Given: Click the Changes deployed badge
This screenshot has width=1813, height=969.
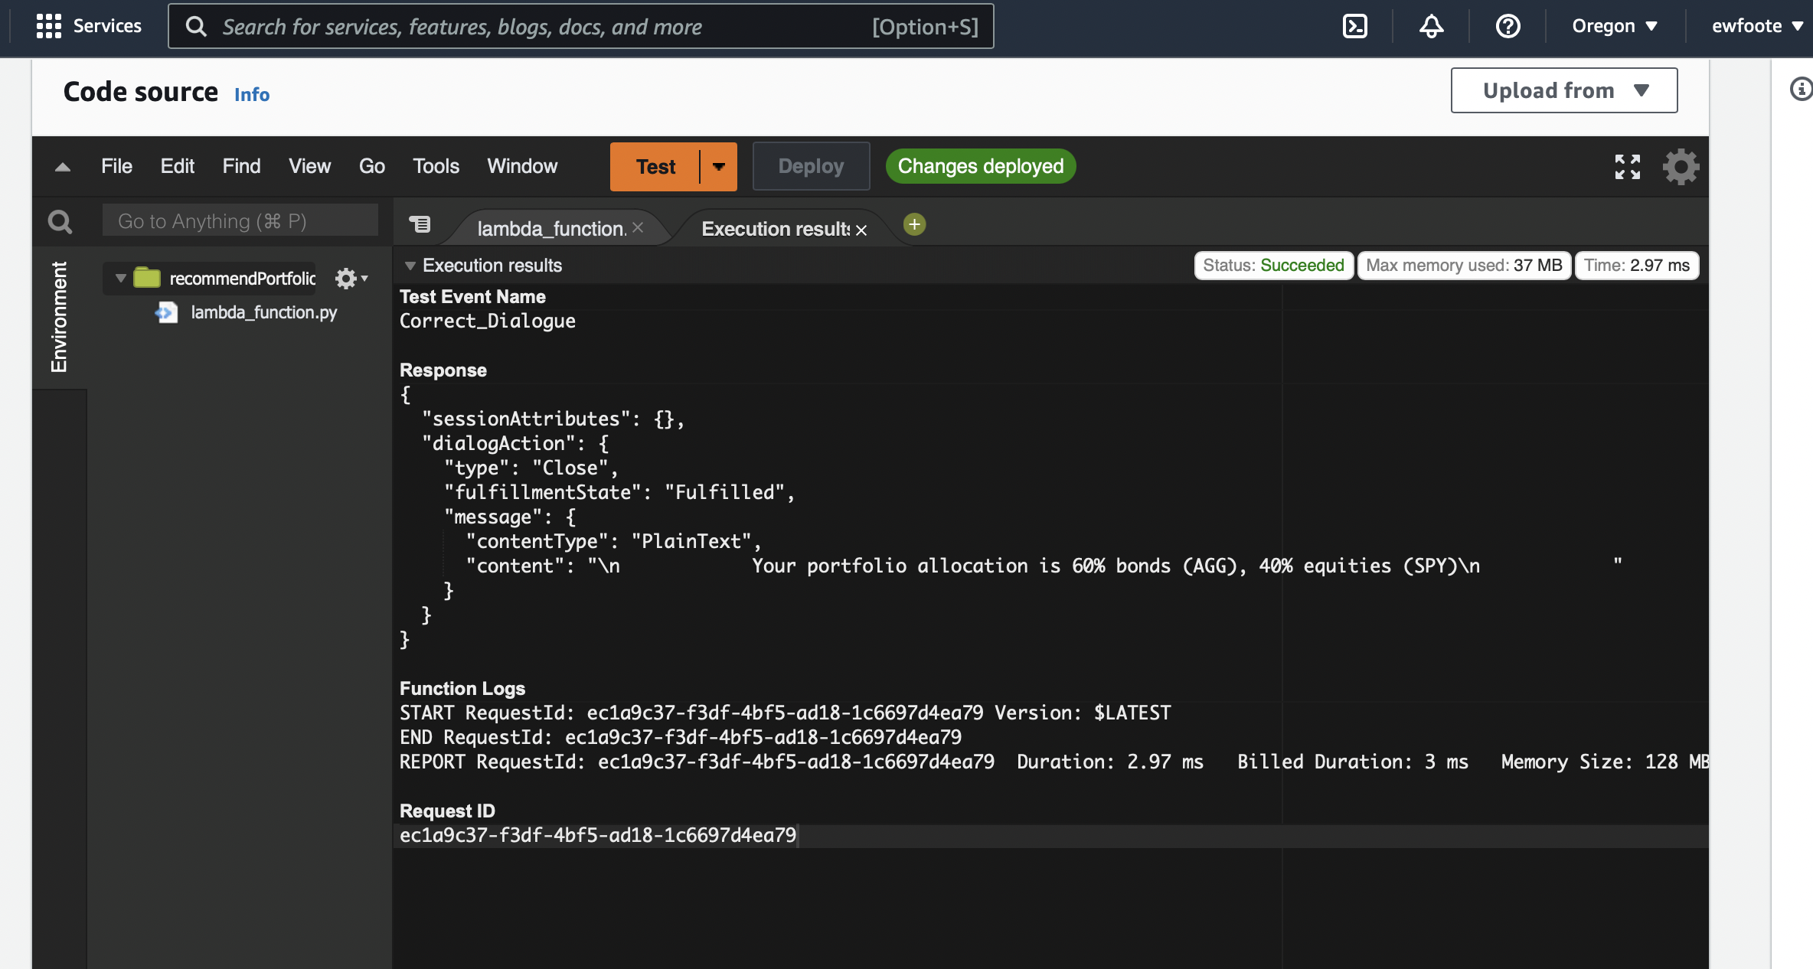Looking at the screenshot, I should [981, 166].
